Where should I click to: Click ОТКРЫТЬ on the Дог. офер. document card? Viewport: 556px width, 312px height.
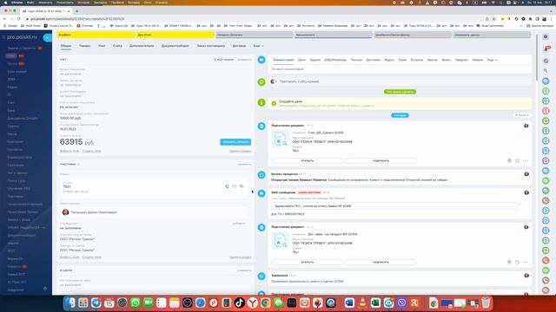coord(307,262)
